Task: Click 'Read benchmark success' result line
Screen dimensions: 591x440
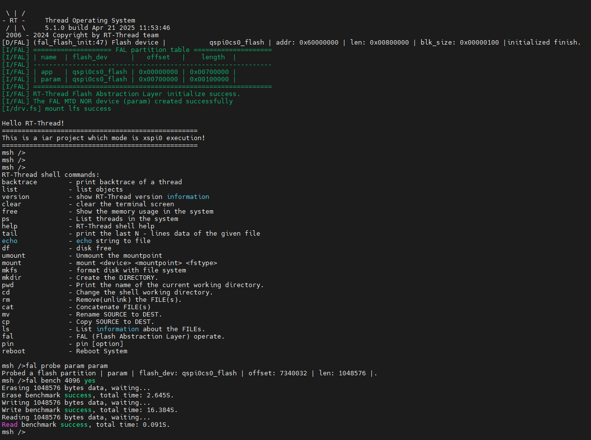Action: pyautogui.click(x=86, y=425)
